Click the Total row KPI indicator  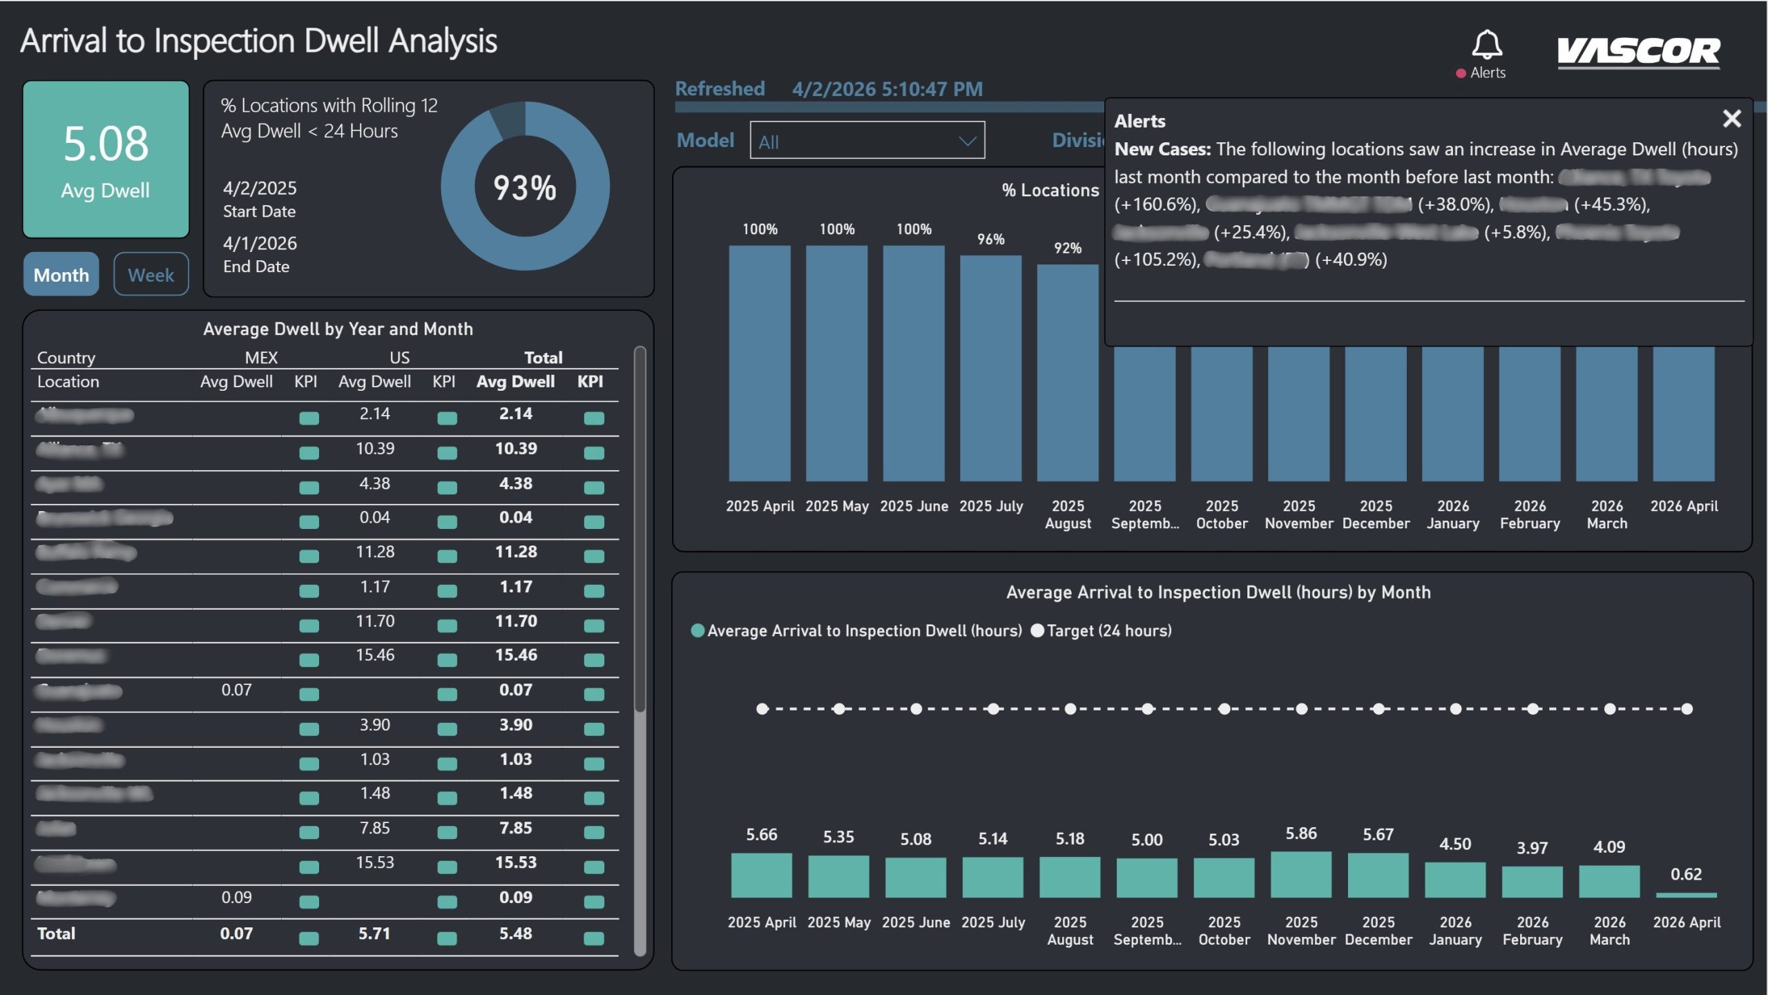(594, 938)
